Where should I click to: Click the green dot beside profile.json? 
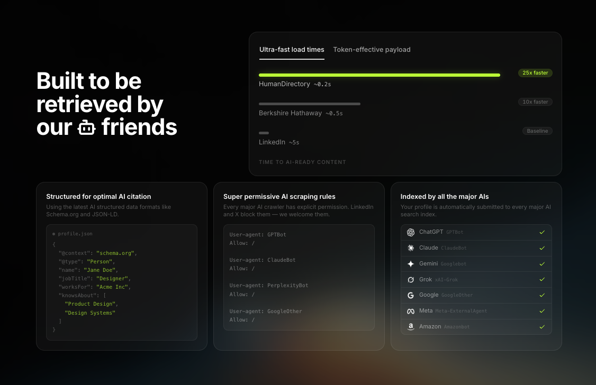(53, 233)
